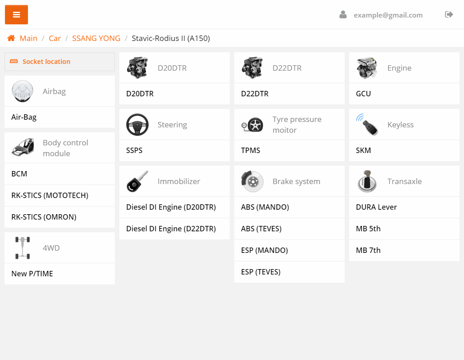Choose MB 7th transaxle option

tap(368, 250)
